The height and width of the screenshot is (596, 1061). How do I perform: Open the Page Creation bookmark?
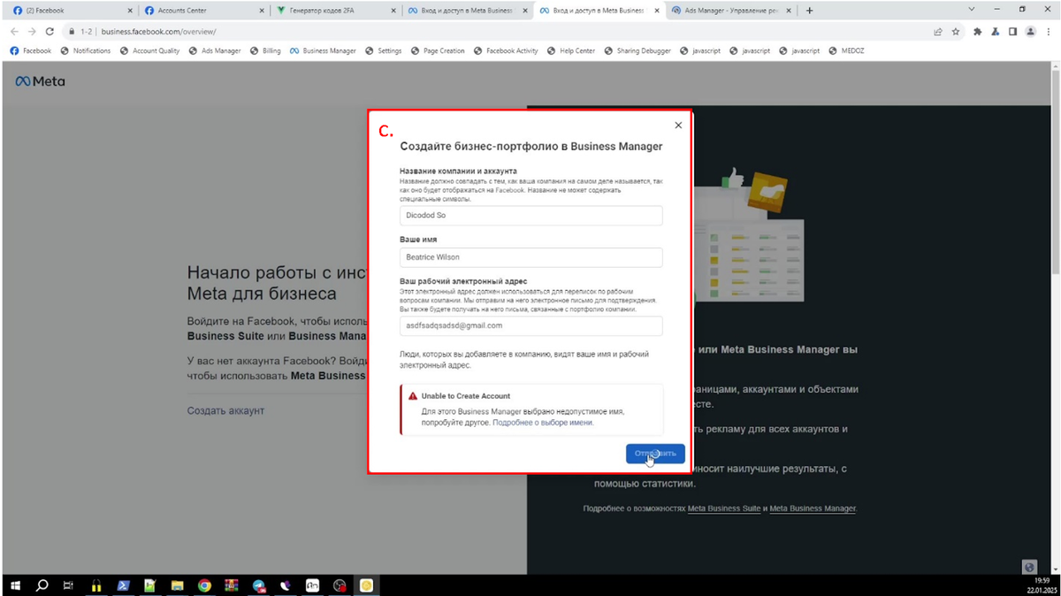pos(438,50)
